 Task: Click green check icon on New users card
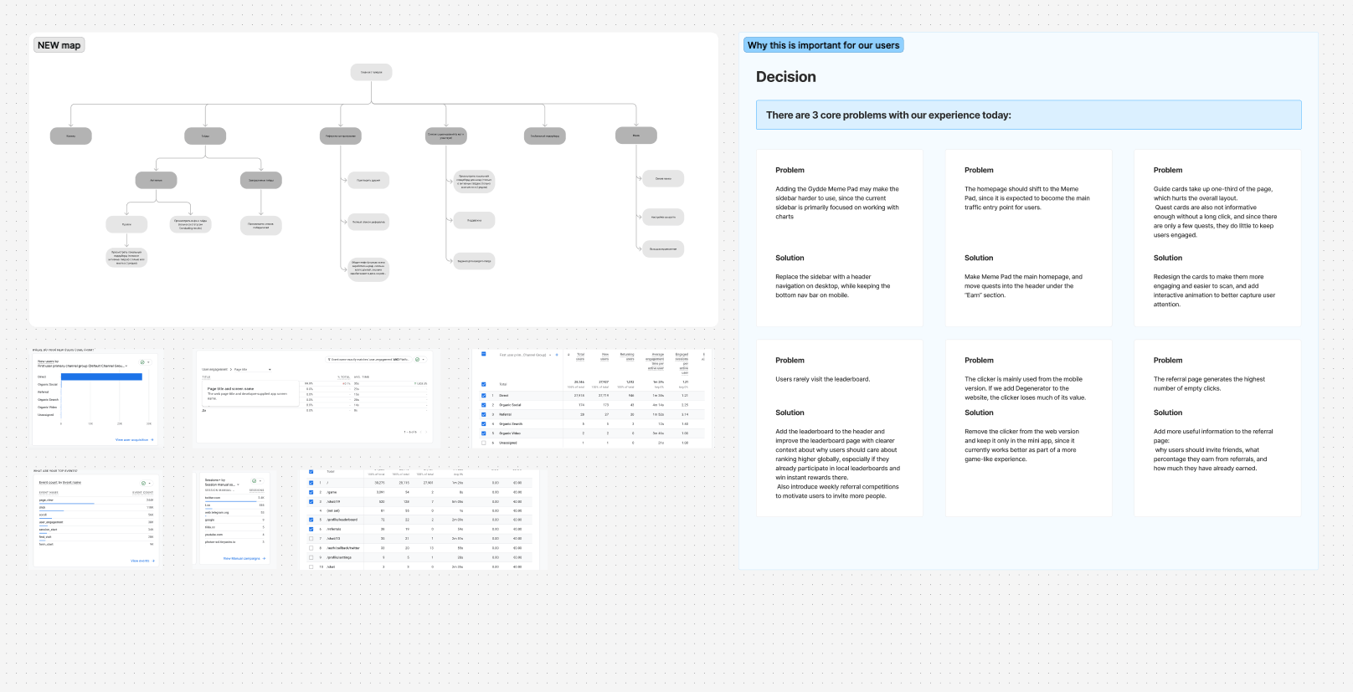[142, 362]
